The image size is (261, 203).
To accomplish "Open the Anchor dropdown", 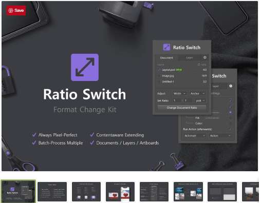I will tap(198, 93).
